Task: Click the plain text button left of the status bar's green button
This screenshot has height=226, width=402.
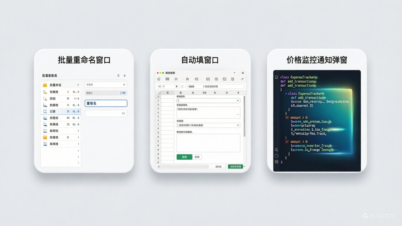Action: point(218,167)
